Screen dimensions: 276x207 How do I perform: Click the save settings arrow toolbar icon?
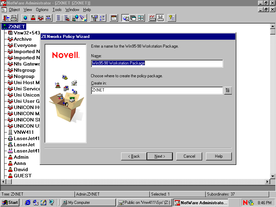[126, 18]
